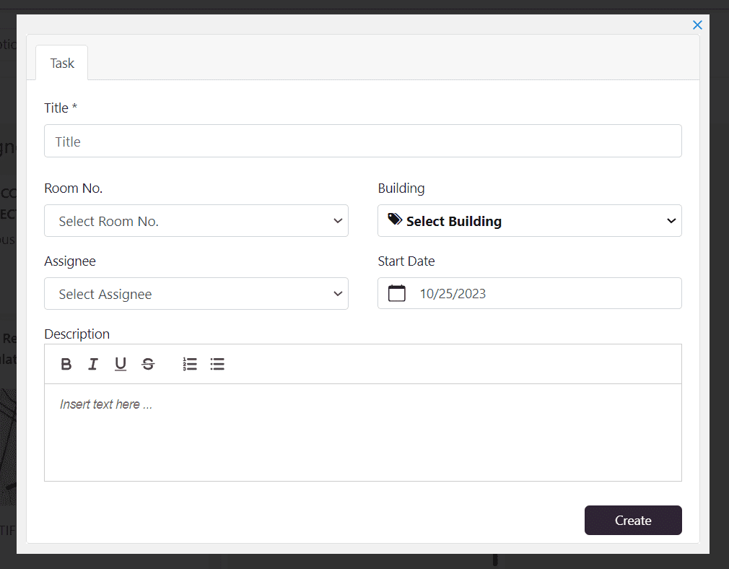Open the Select Assignee dropdown
Image resolution: width=729 pixels, height=569 pixels.
click(x=196, y=294)
